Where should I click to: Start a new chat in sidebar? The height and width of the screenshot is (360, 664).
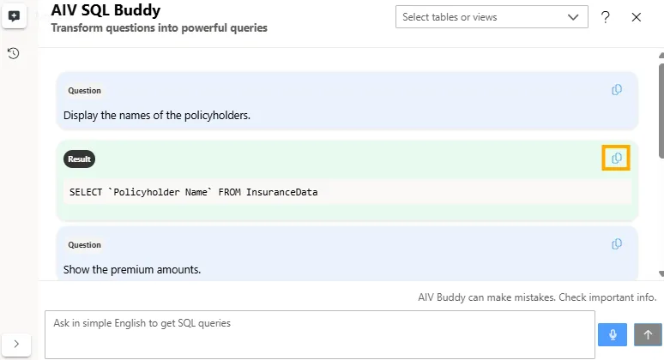click(x=14, y=16)
